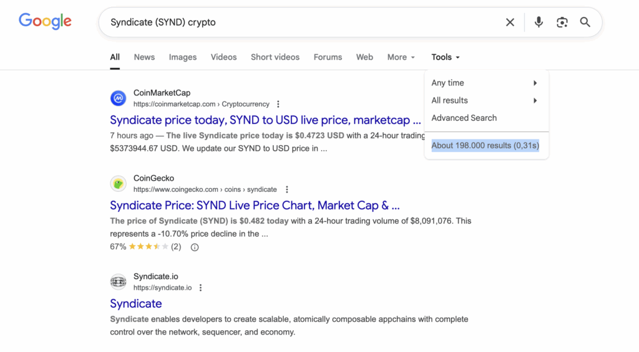
Task: Show rating info icon under CoinGecko
Action: [195, 247]
